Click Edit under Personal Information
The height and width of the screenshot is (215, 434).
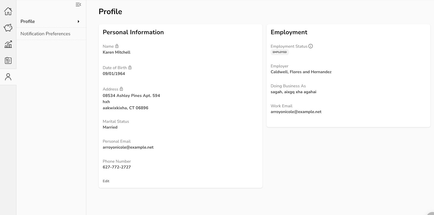pos(106,181)
